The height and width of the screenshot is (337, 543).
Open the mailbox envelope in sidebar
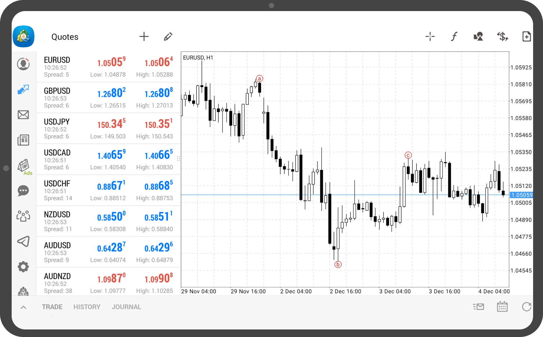pyautogui.click(x=23, y=115)
